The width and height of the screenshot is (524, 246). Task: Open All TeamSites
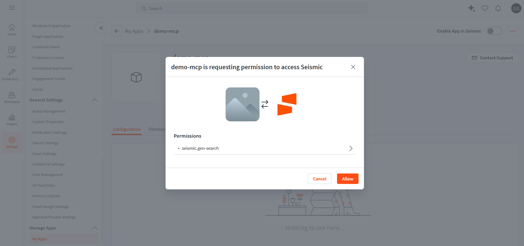(x=44, y=185)
